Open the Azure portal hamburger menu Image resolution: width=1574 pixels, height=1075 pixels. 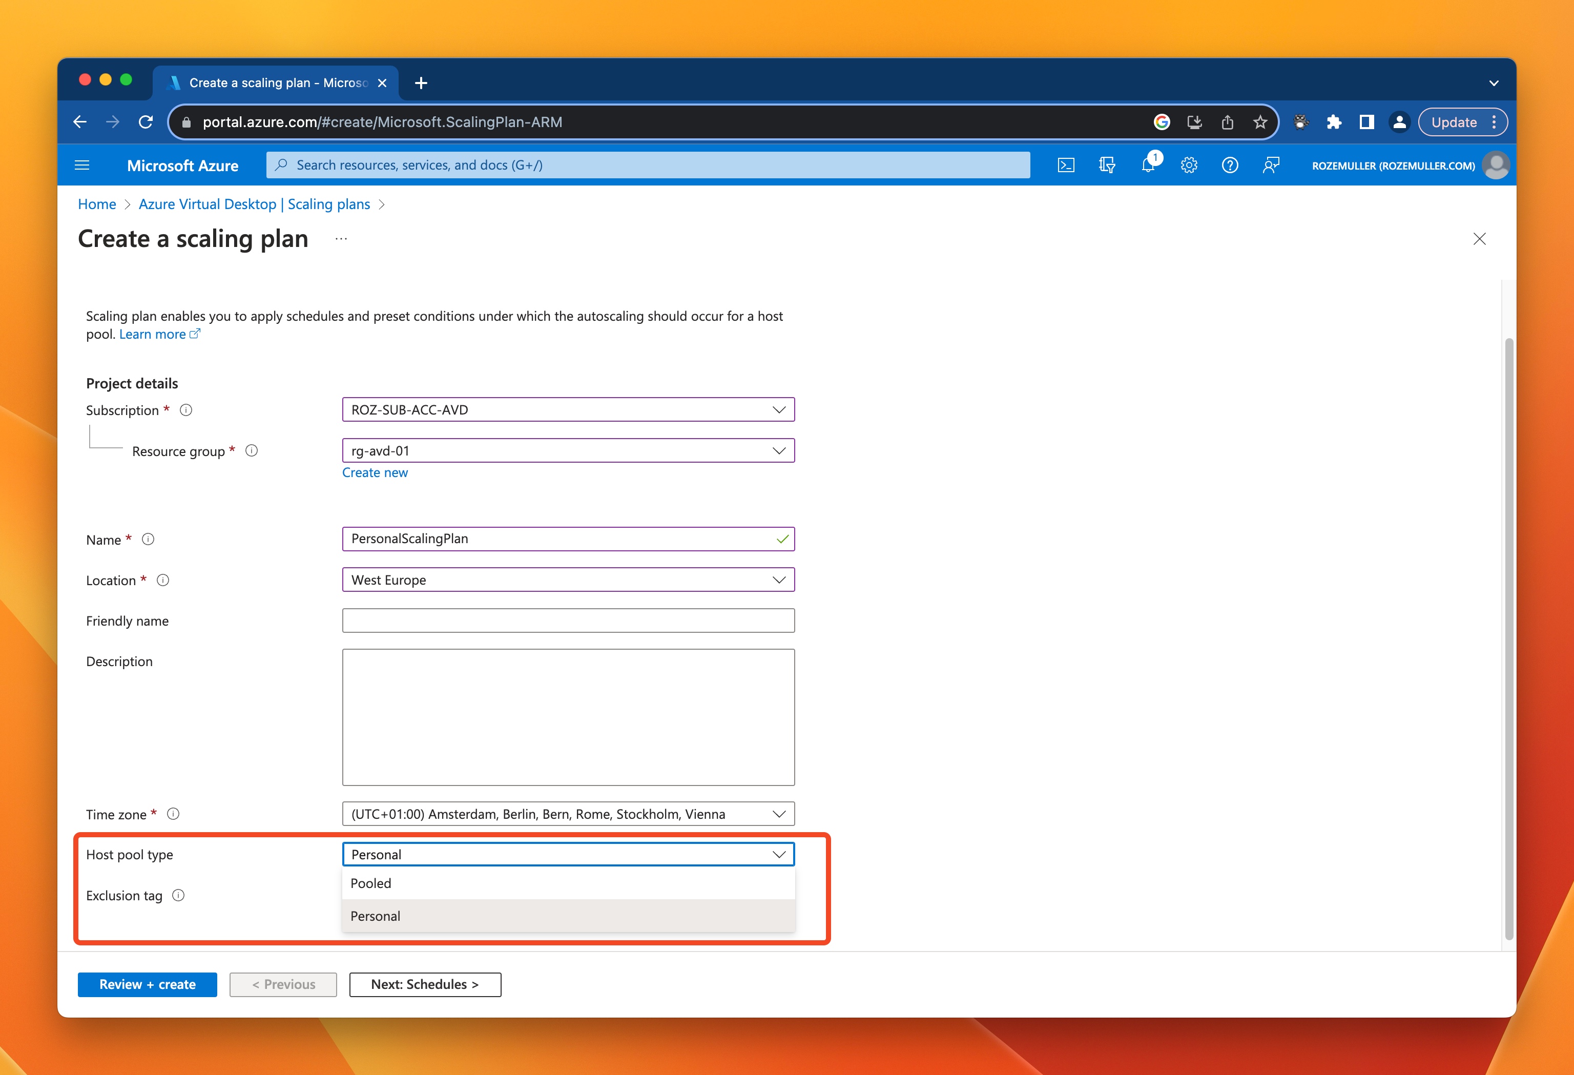(82, 166)
